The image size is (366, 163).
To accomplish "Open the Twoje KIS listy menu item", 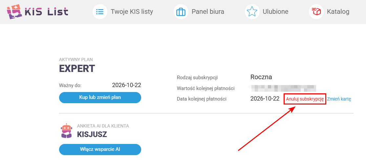I will click(132, 12).
